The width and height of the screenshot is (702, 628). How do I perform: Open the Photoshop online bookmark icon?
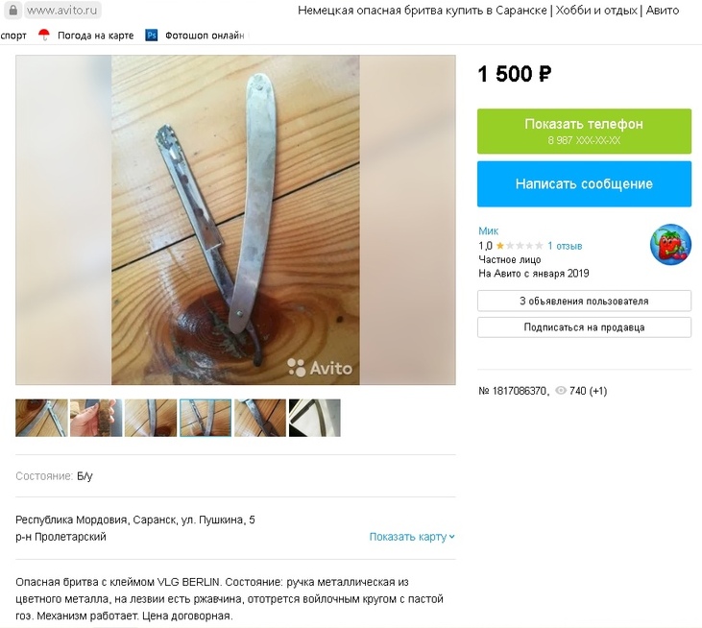click(152, 35)
